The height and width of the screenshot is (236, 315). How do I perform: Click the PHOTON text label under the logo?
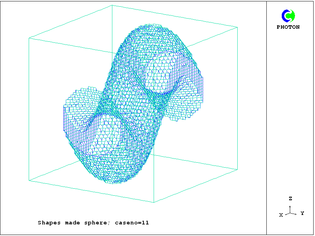coord(288,27)
